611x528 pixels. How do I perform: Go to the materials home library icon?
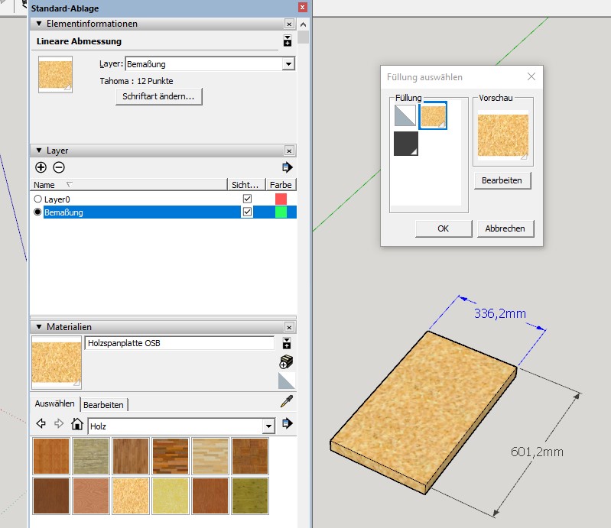[77, 424]
